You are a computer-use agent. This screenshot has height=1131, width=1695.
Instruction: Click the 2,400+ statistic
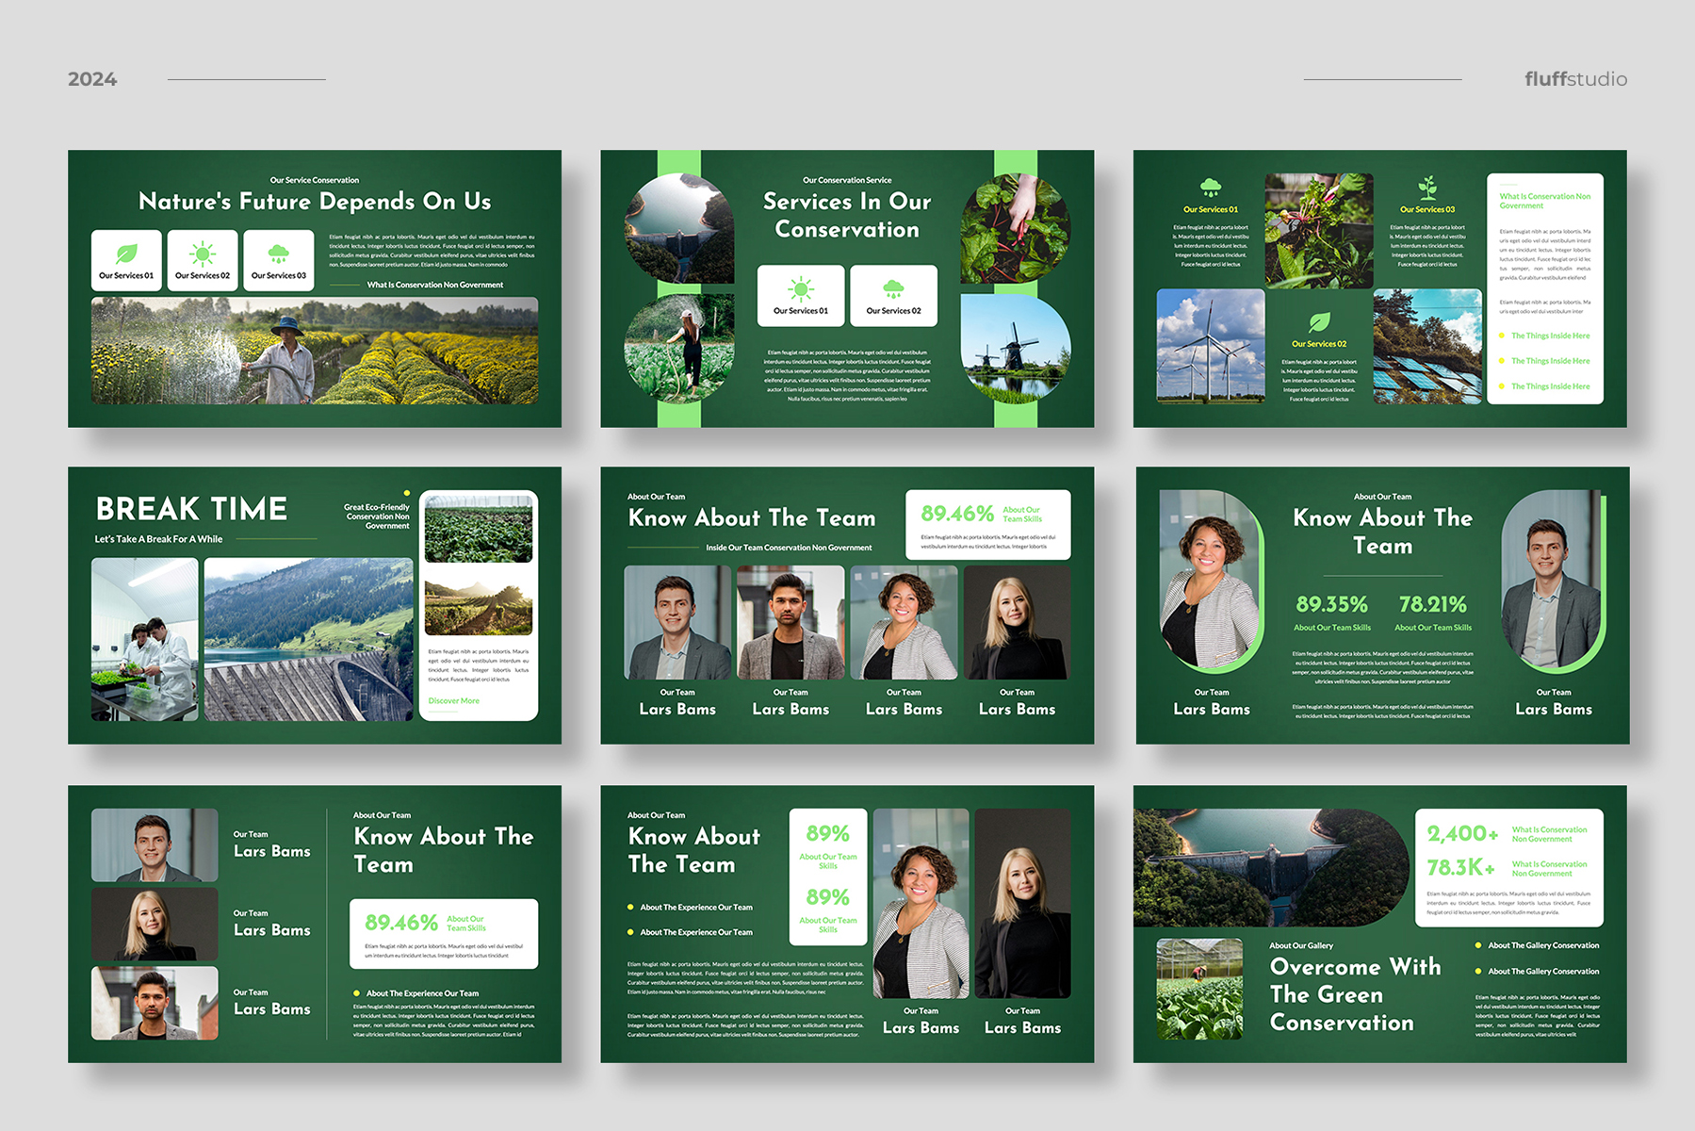tap(1462, 833)
